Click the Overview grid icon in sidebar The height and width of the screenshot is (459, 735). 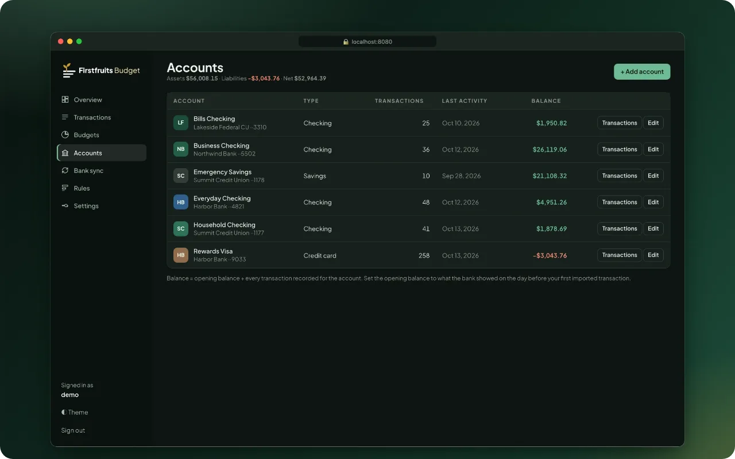[x=65, y=100]
